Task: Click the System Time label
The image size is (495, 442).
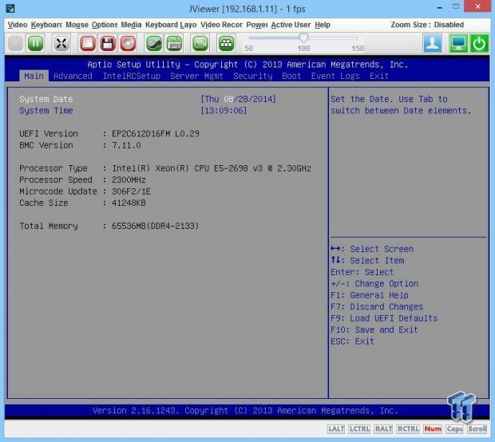Action: coord(46,111)
